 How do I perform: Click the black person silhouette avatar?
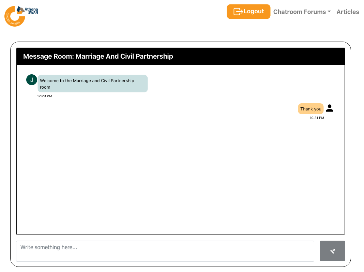329,108
